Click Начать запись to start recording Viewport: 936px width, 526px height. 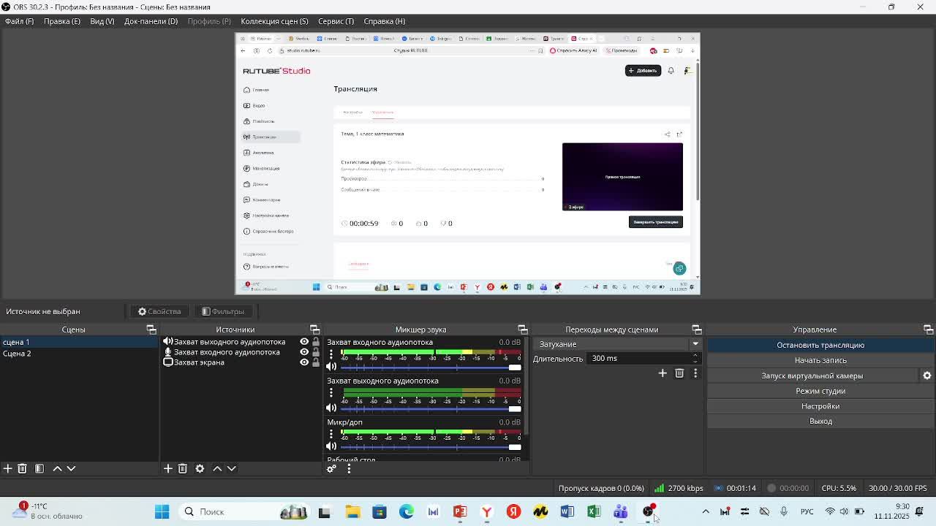point(820,360)
